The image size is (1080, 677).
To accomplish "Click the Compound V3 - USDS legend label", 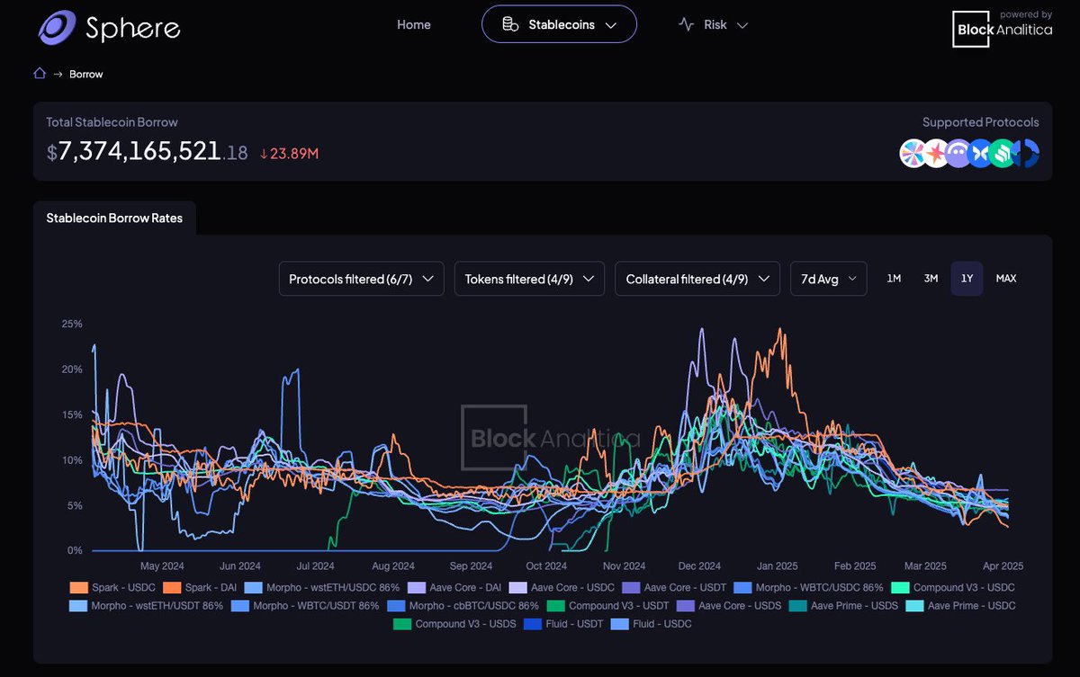I will coord(466,623).
